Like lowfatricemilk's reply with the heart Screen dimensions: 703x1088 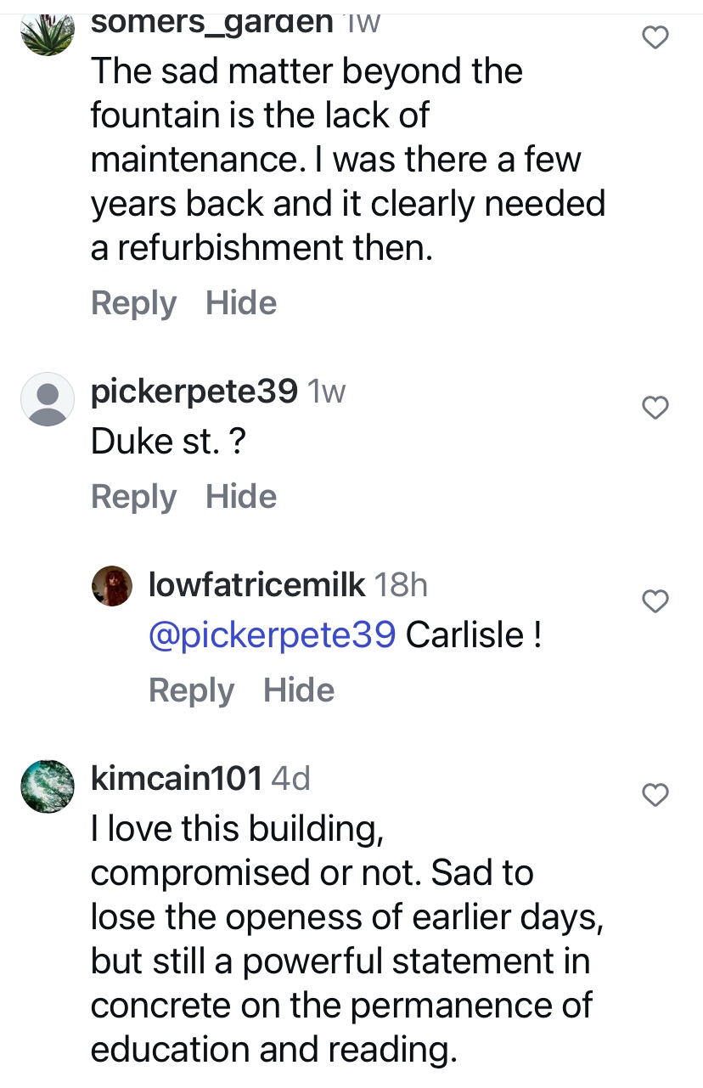click(655, 601)
